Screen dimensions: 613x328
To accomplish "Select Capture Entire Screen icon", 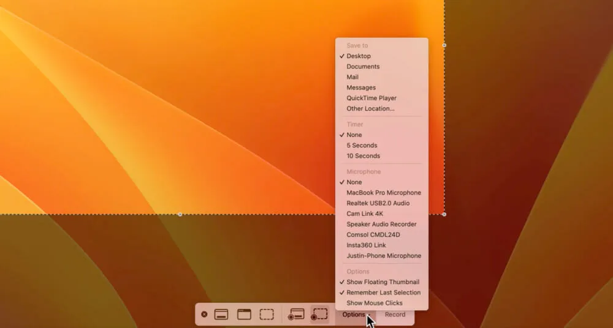I will tap(221, 315).
